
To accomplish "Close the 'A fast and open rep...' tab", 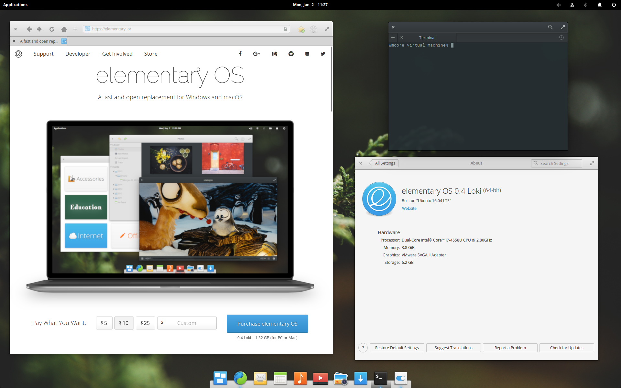I will click(14, 41).
